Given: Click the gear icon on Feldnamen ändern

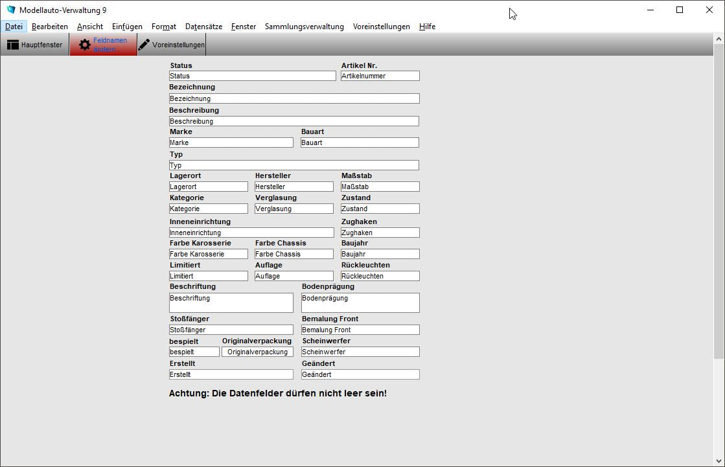Looking at the screenshot, I should click(x=84, y=44).
